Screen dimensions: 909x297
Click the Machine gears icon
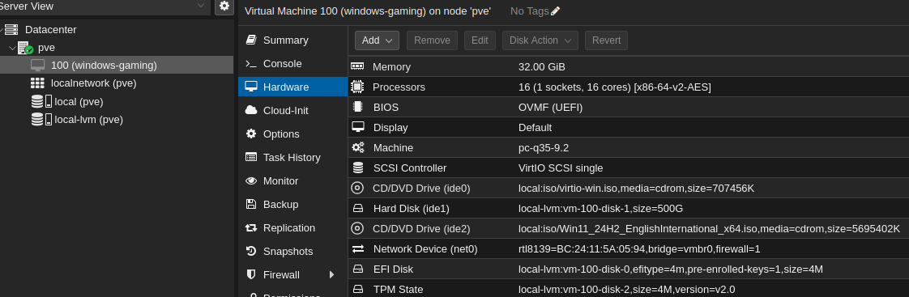pos(358,147)
